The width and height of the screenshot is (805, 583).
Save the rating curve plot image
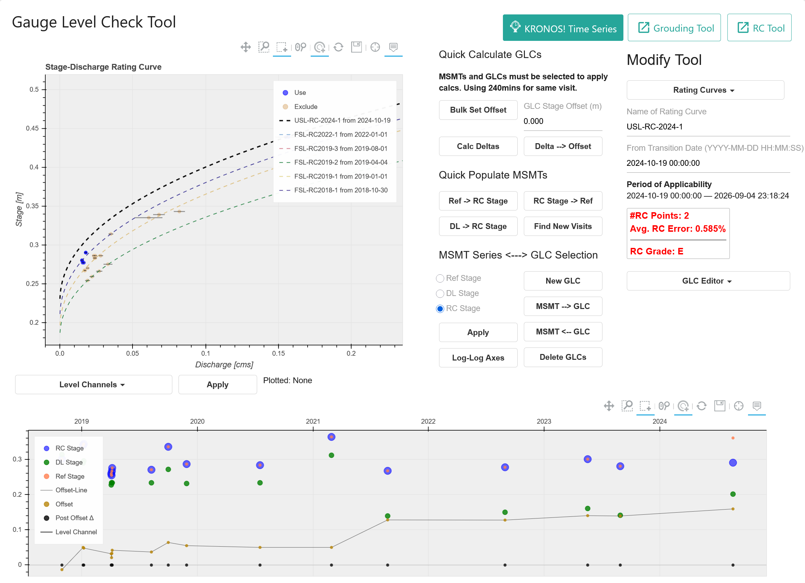(356, 47)
